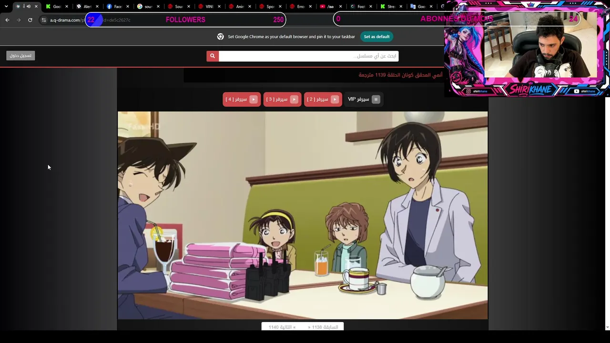Switch to the first Goo tab with green K icon
This screenshot has height=343, width=610.
56,6
